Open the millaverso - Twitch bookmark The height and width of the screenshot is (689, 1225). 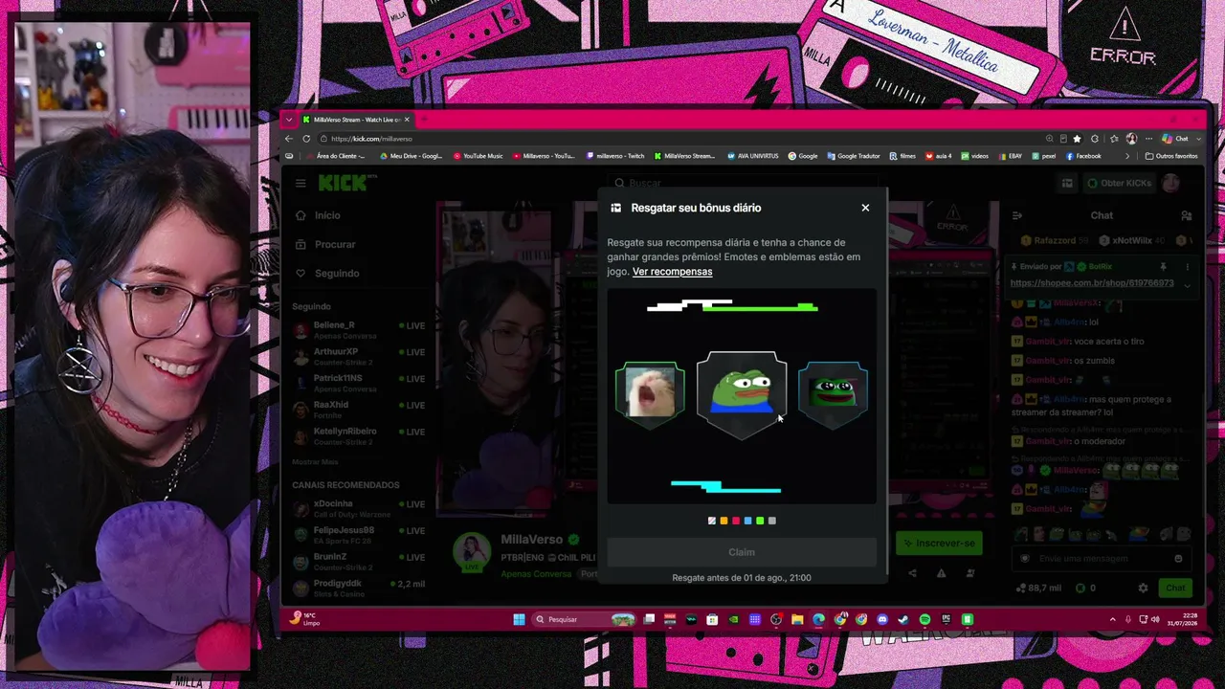[x=615, y=156]
